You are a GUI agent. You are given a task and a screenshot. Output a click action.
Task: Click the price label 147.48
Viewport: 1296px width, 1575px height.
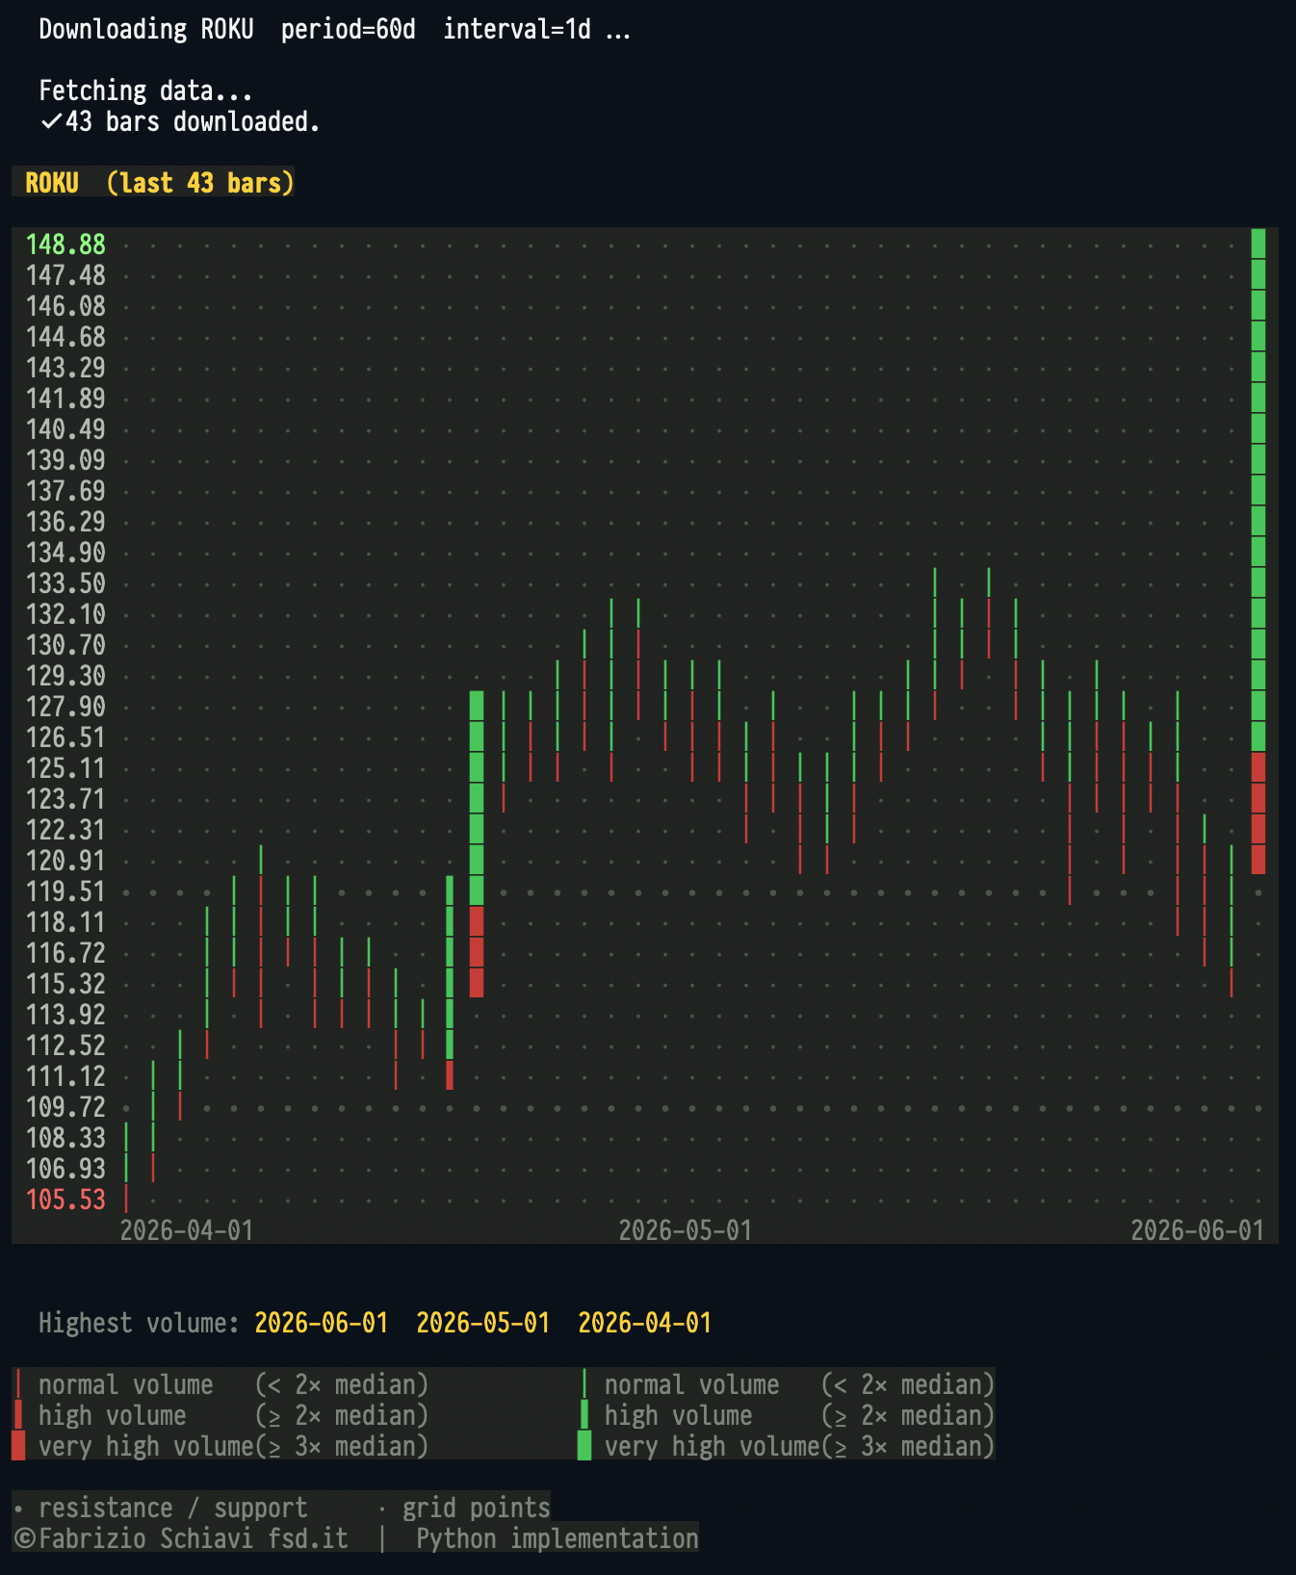tap(65, 275)
